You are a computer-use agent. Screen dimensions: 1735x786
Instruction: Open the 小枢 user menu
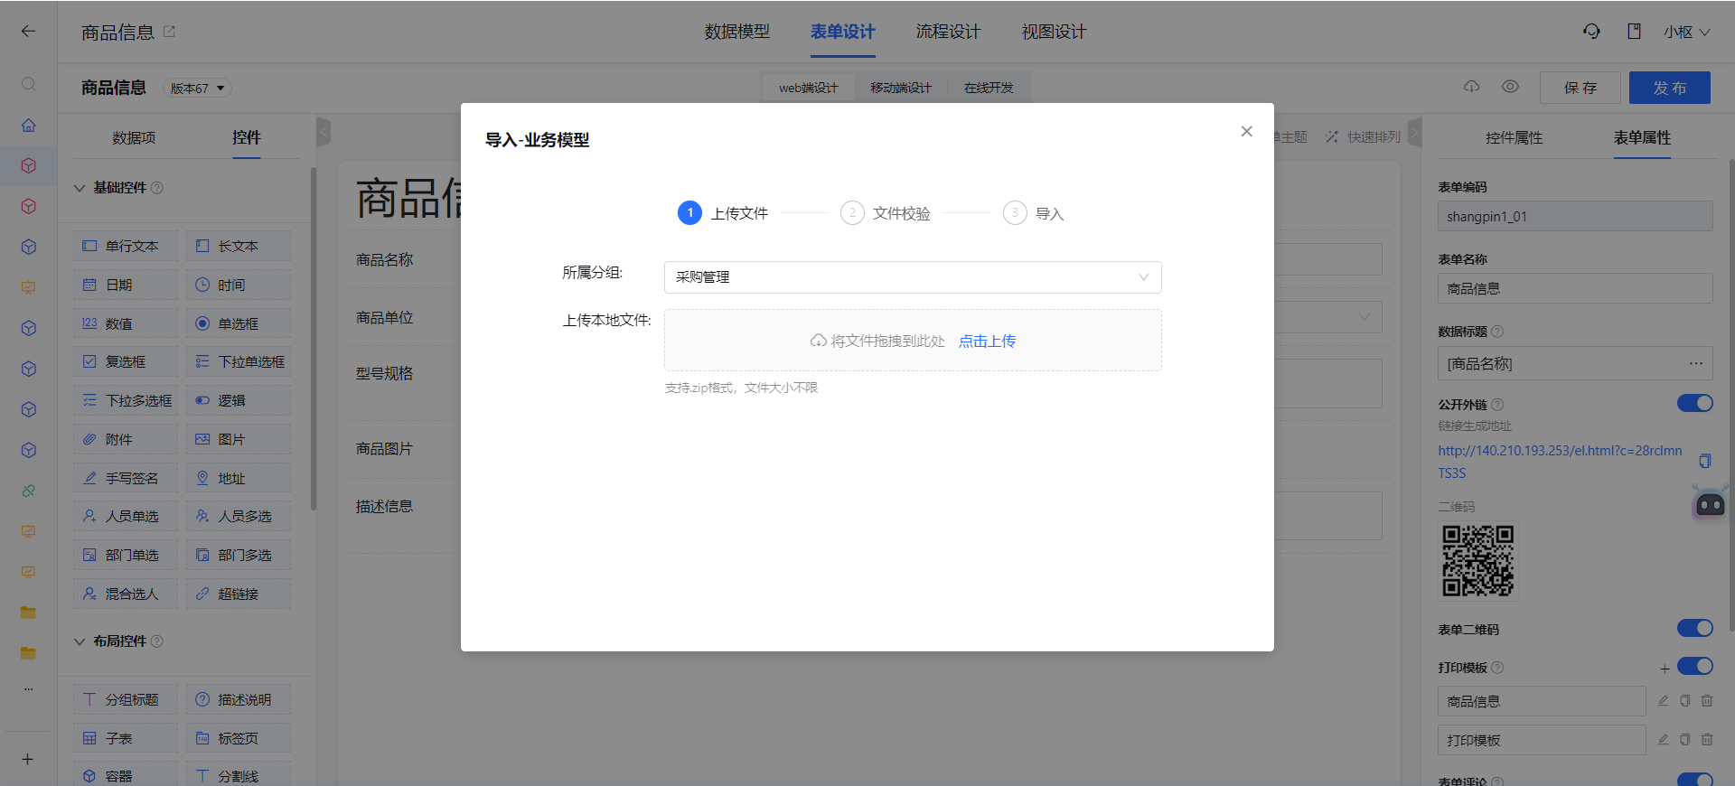[1686, 32]
